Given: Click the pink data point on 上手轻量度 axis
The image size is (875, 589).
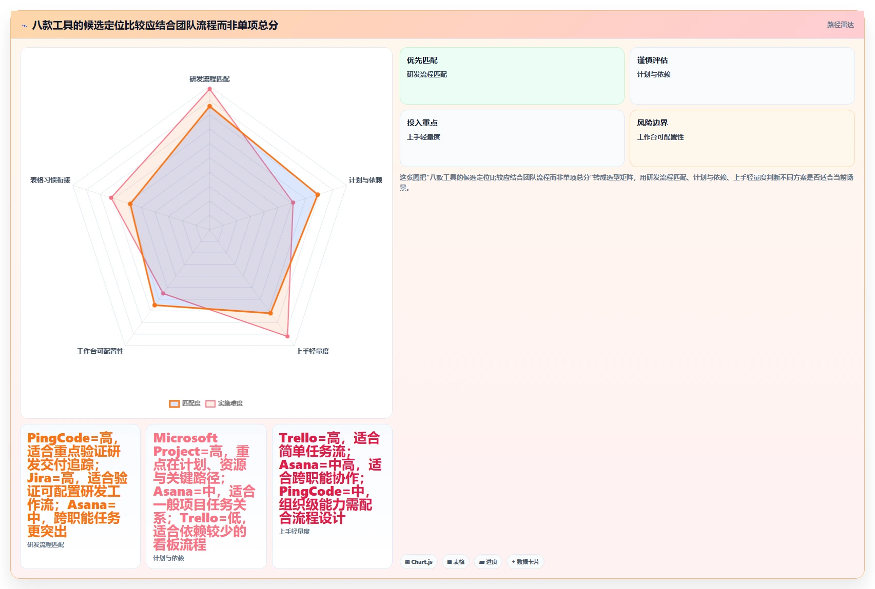Looking at the screenshot, I should point(287,336).
